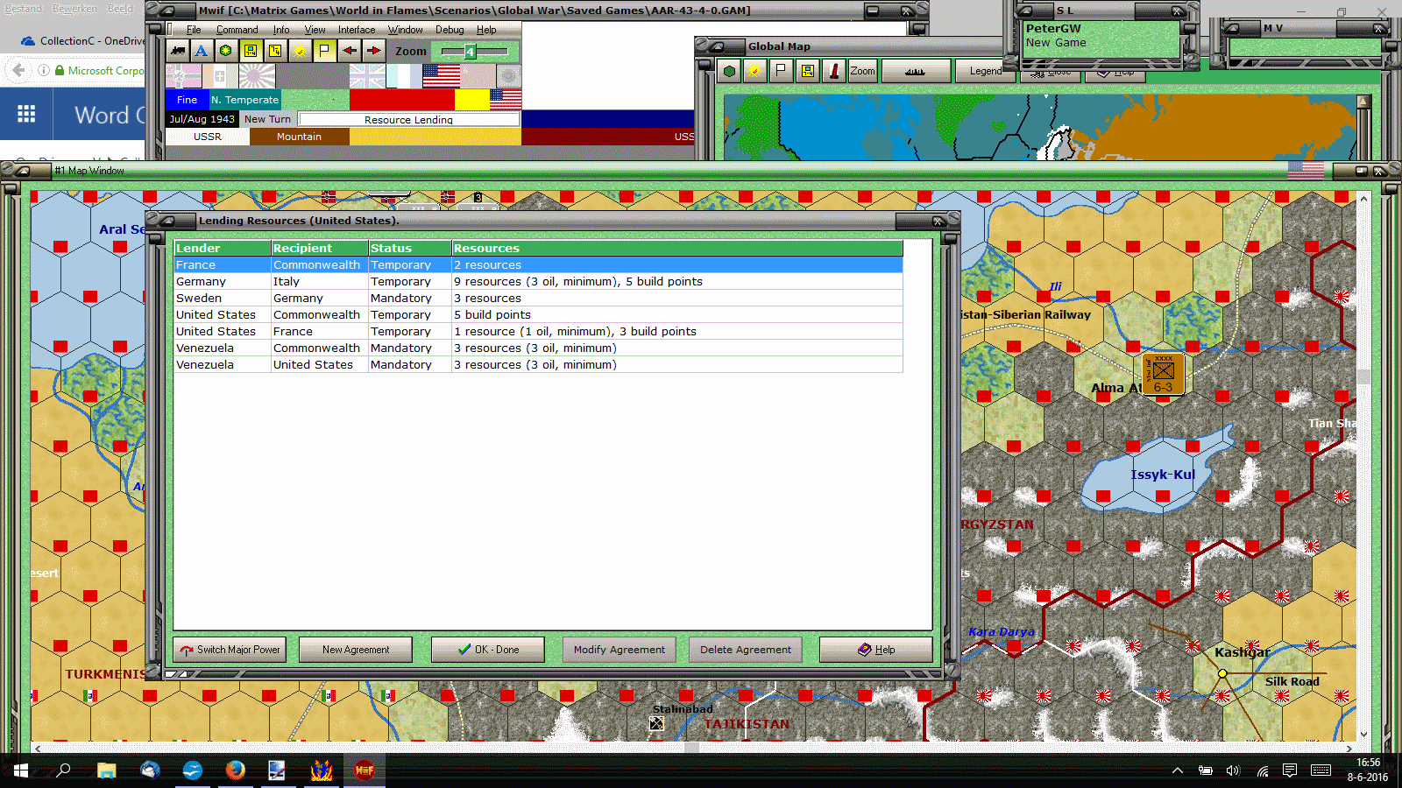Click the Switch Major Power button
The height and width of the screenshot is (788, 1402).
pos(230,650)
